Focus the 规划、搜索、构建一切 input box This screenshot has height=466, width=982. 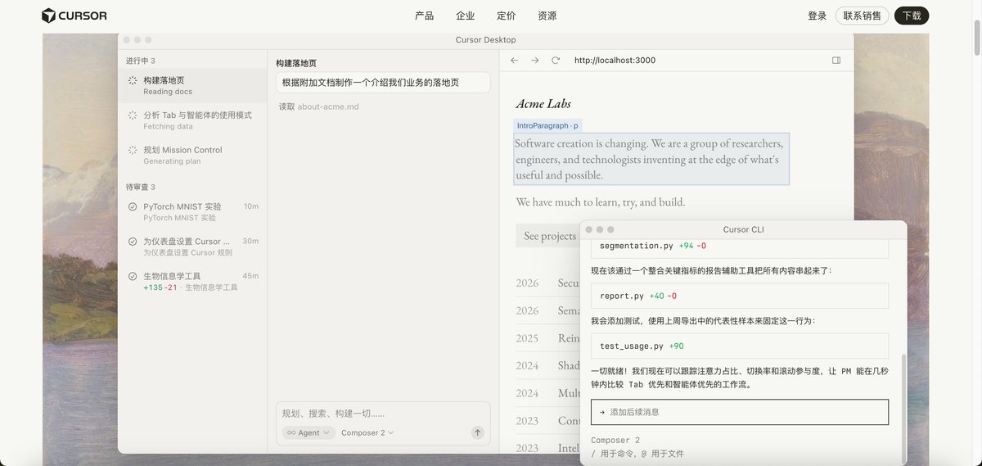click(383, 414)
